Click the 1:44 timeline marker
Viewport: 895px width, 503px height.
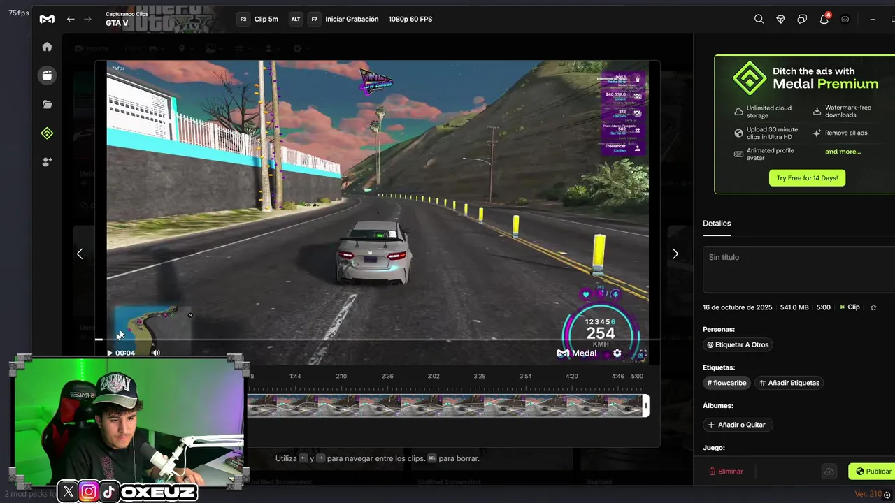pos(295,376)
